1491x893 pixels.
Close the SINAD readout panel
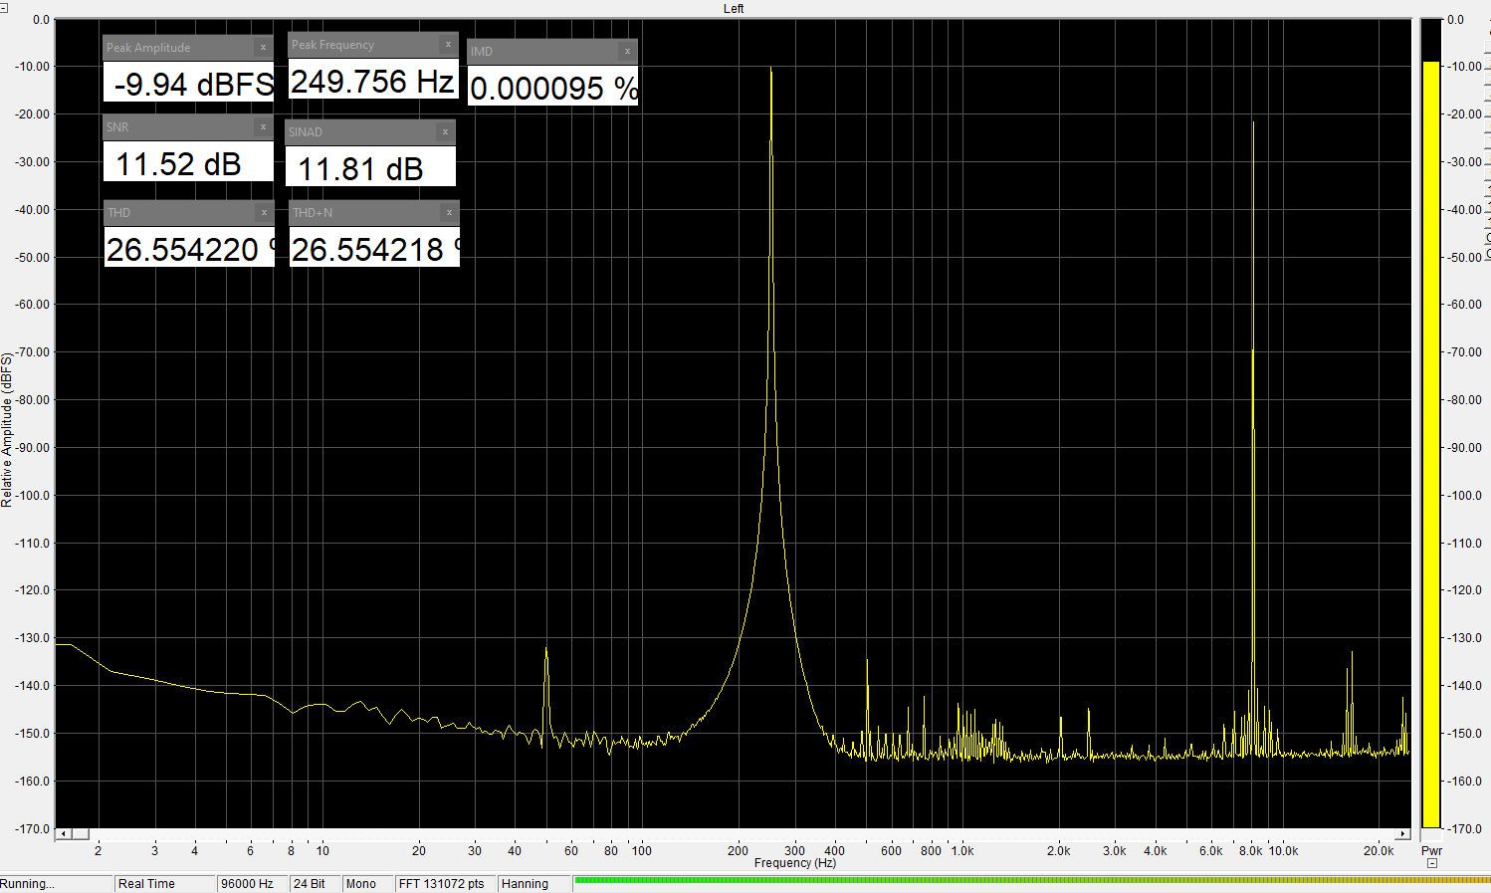[x=445, y=131]
